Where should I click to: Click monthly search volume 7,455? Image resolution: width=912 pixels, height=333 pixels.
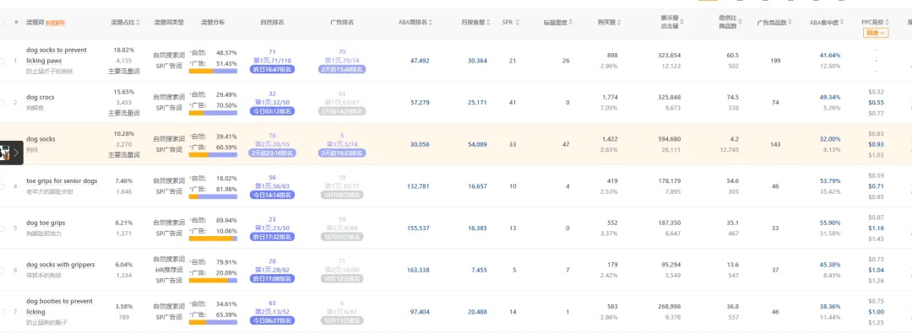click(480, 271)
